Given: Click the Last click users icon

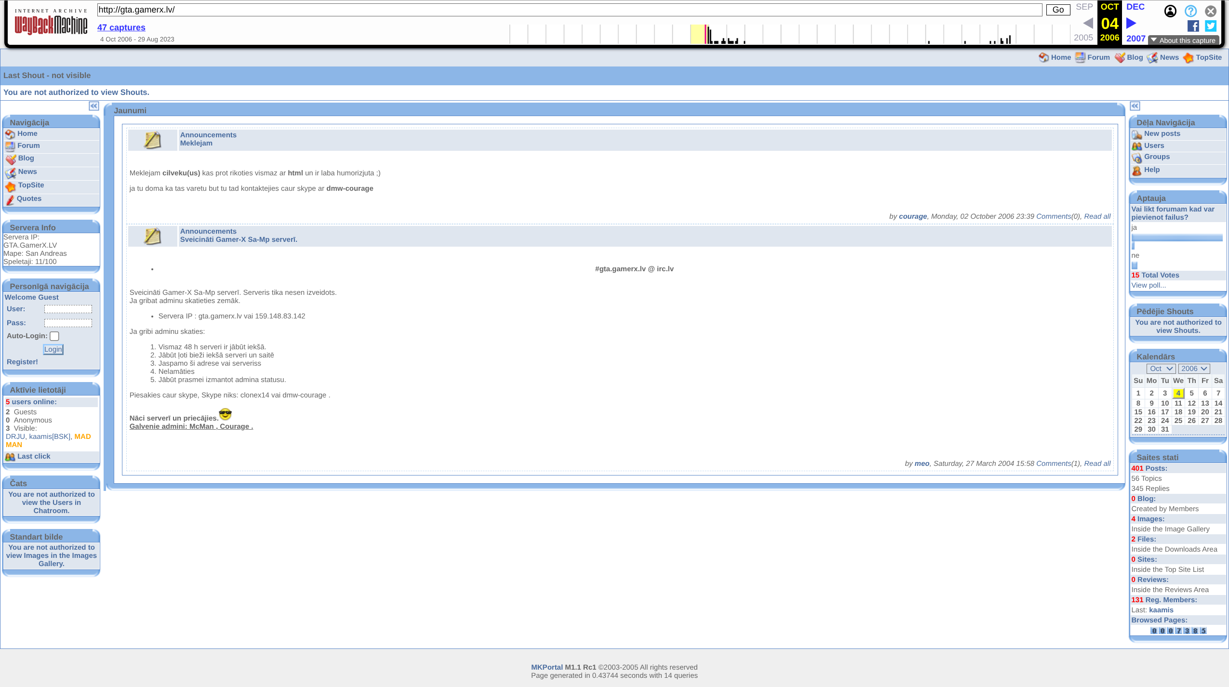Looking at the screenshot, I should point(10,457).
